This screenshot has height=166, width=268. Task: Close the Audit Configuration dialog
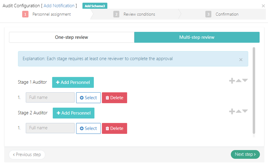pyautogui.click(x=263, y=6)
